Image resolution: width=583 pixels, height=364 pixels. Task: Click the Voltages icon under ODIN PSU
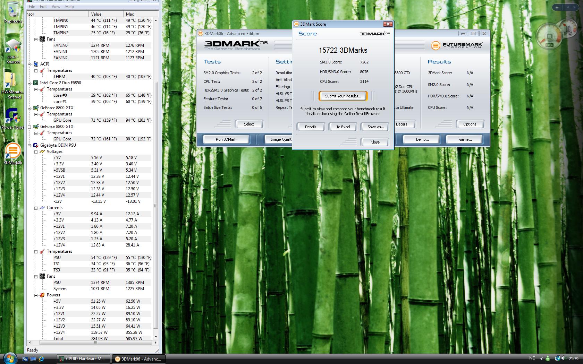(x=42, y=151)
